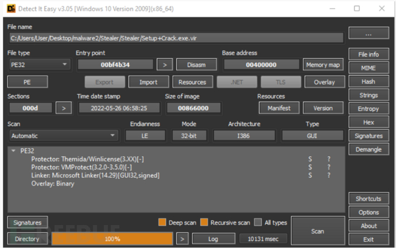The height and width of the screenshot is (248, 396).
Task: Click Signatures button in right sidebar
Action: click(368, 136)
